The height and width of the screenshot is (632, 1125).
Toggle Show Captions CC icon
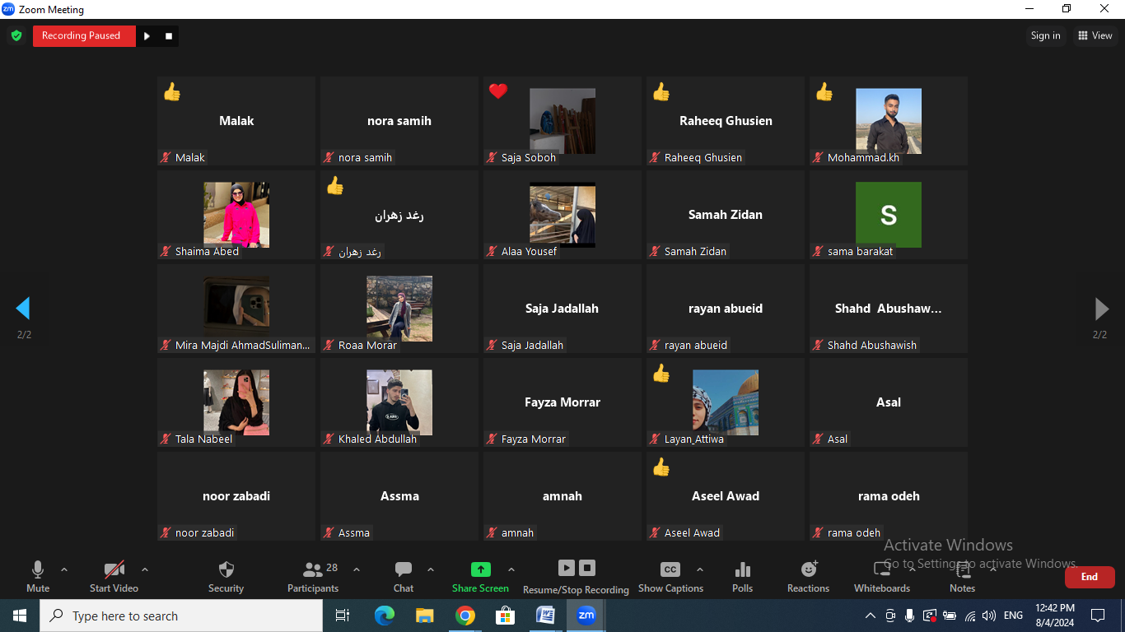click(x=670, y=569)
